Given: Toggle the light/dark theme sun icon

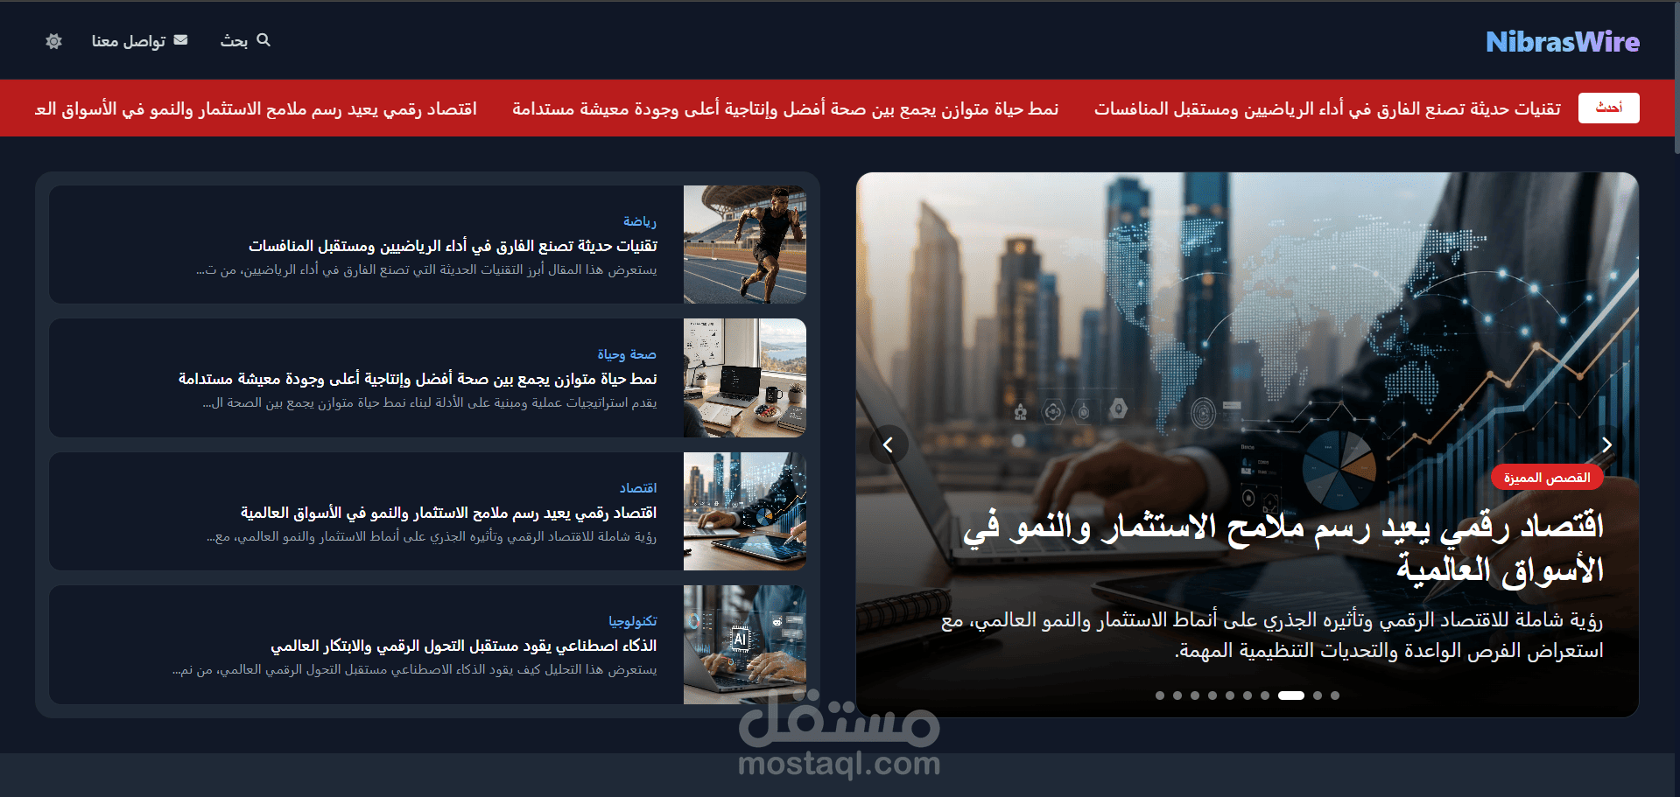Looking at the screenshot, I should [x=54, y=41].
